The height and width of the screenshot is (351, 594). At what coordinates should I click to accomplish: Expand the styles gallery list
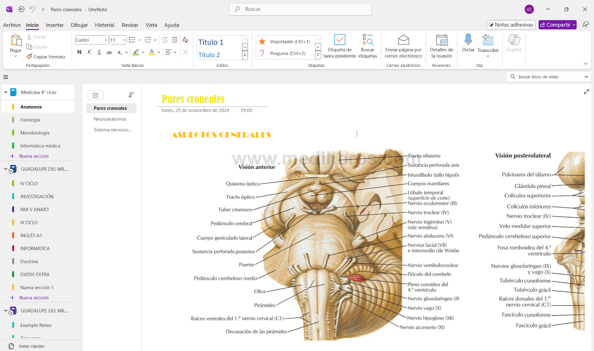click(x=245, y=56)
